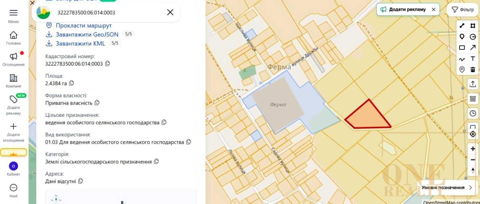The height and width of the screenshot is (204, 480).
Task: Open Інше more options icon
Action: [x=13, y=188]
